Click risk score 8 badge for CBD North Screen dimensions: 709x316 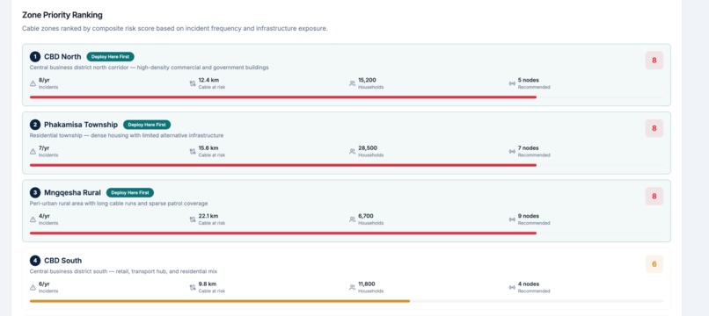click(654, 61)
